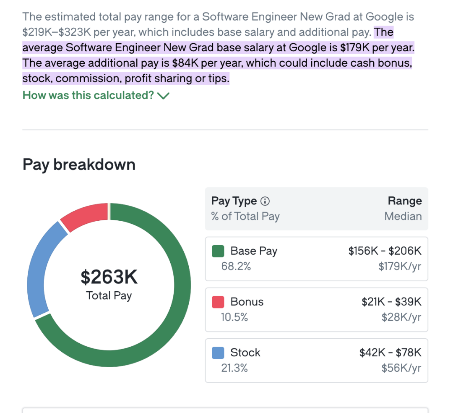Click the blue Stock legend swatch
This screenshot has height=413, width=453.
tap(218, 353)
